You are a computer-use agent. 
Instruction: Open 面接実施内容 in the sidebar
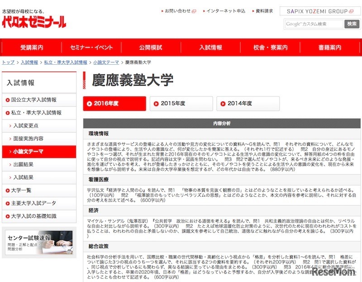click(x=39, y=139)
